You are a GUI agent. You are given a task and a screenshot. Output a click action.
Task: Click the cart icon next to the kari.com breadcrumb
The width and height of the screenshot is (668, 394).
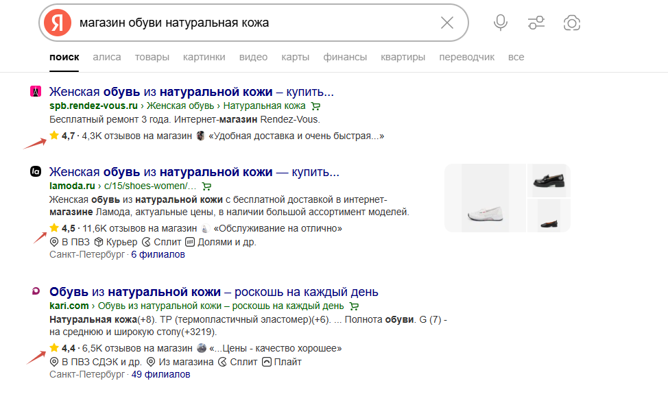pos(354,306)
